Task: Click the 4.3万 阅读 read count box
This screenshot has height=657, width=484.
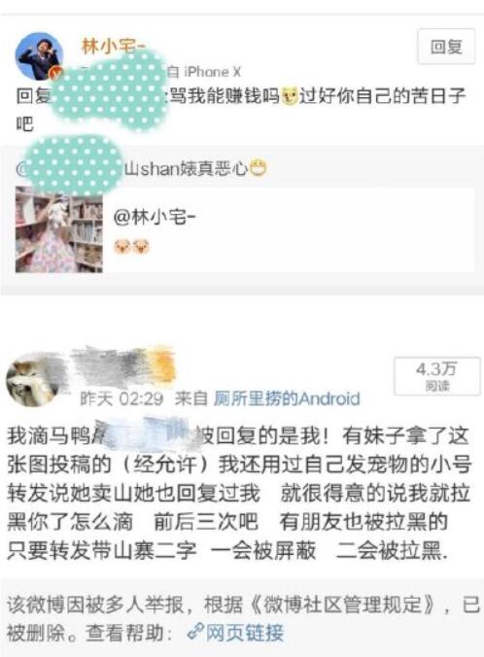Action: tap(437, 376)
